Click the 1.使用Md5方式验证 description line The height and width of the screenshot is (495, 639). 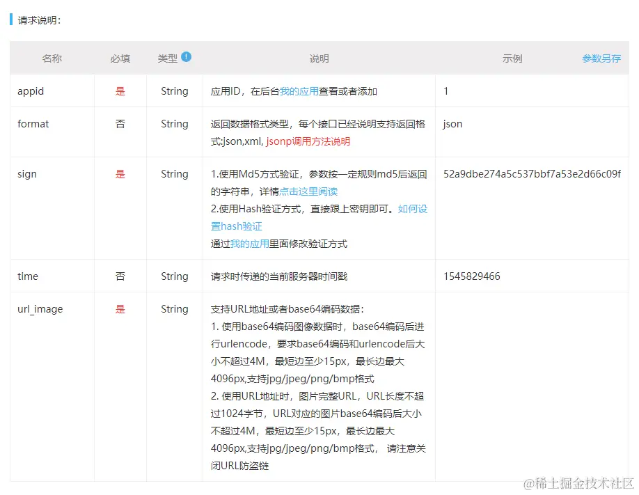point(319,174)
